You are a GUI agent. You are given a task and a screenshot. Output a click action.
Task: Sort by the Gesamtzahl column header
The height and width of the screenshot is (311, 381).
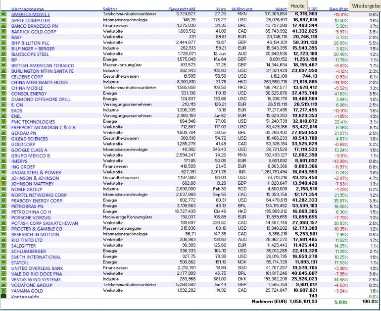(x=182, y=9)
